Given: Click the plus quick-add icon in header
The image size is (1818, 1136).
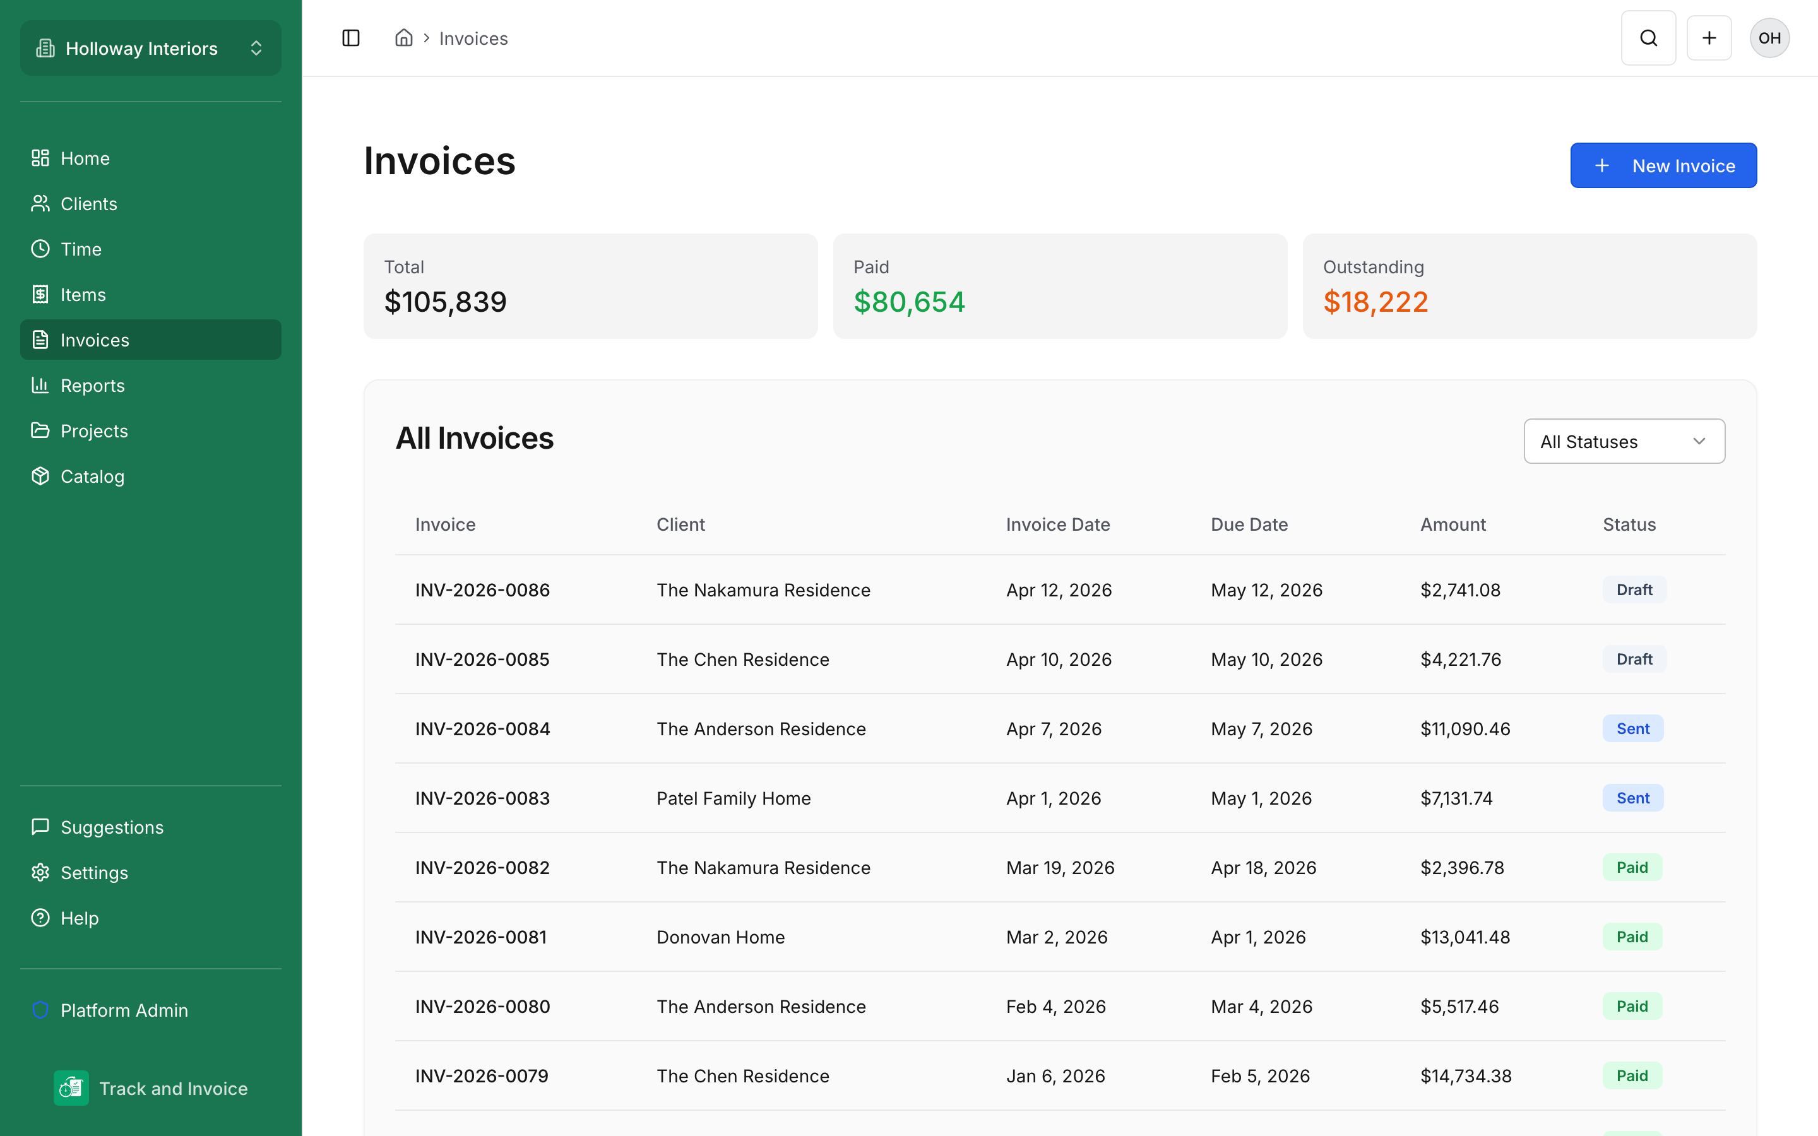Looking at the screenshot, I should (1709, 38).
